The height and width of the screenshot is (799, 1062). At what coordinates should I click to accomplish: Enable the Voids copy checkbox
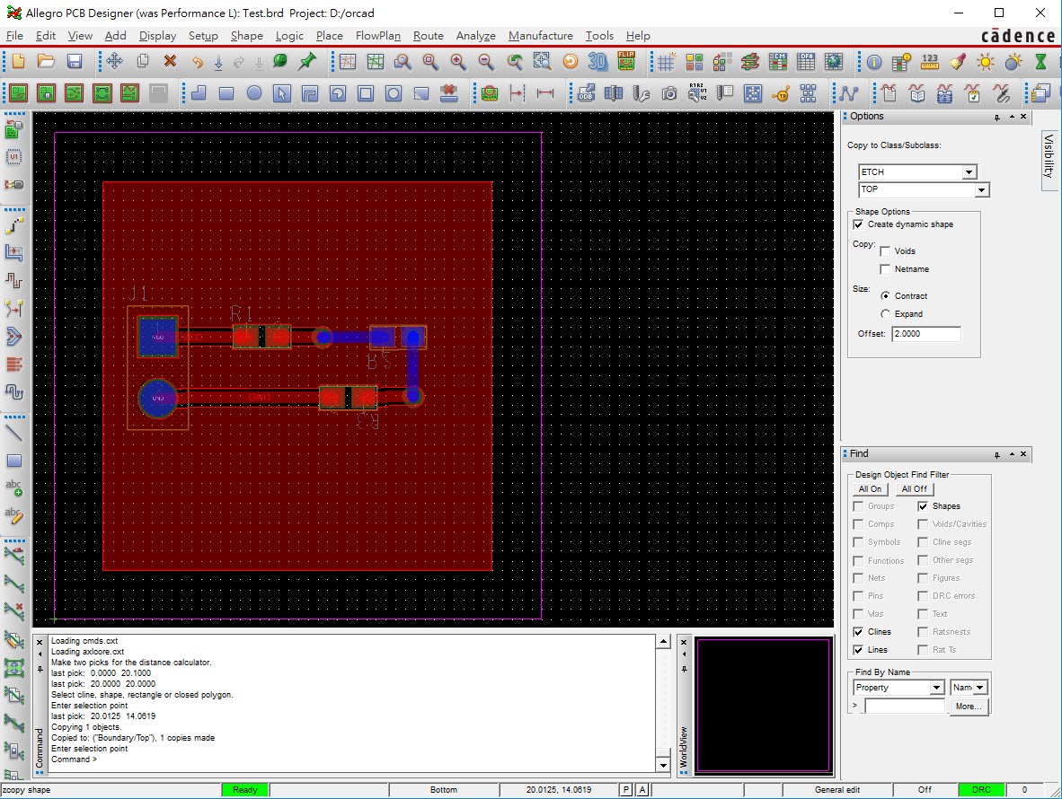[884, 251]
